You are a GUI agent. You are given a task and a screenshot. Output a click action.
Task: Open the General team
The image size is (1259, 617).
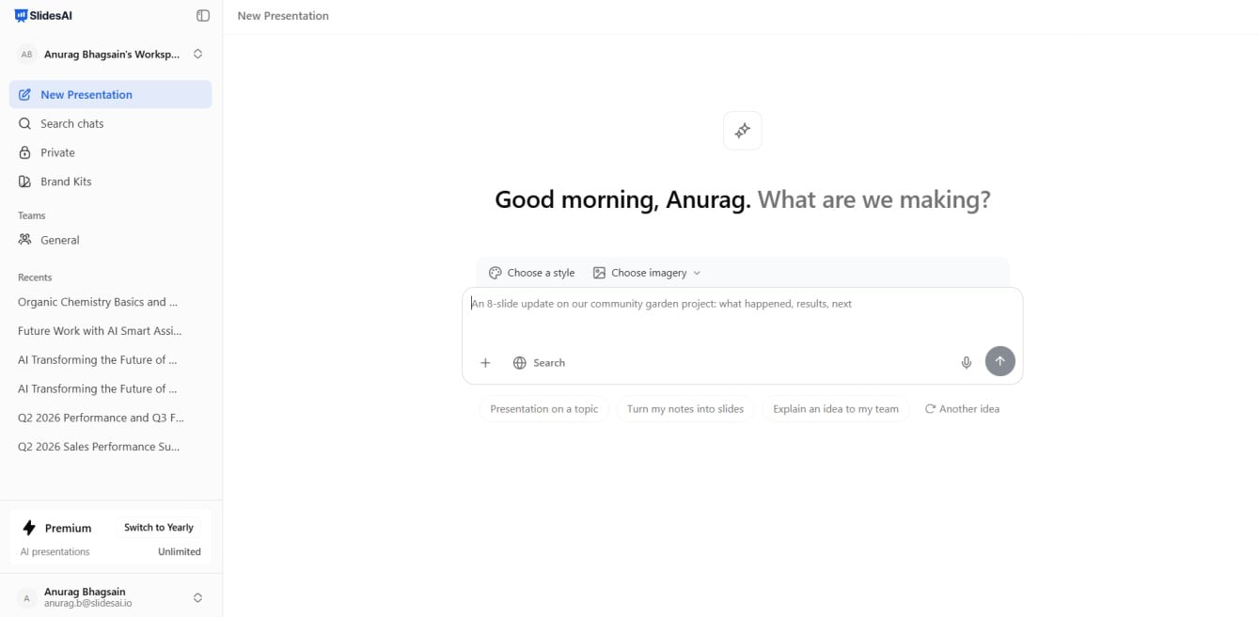110,240
